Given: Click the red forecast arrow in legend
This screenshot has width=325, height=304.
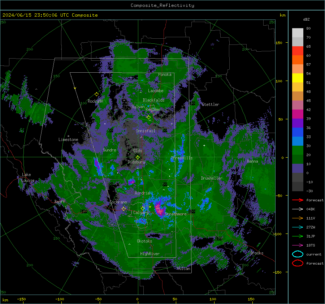Looking at the screenshot, I should pyautogui.click(x=298, y=200).
